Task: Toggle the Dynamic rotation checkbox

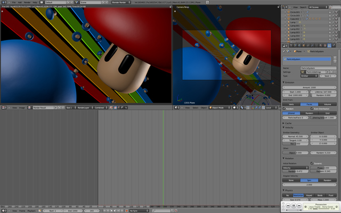Action: [312, 163]
